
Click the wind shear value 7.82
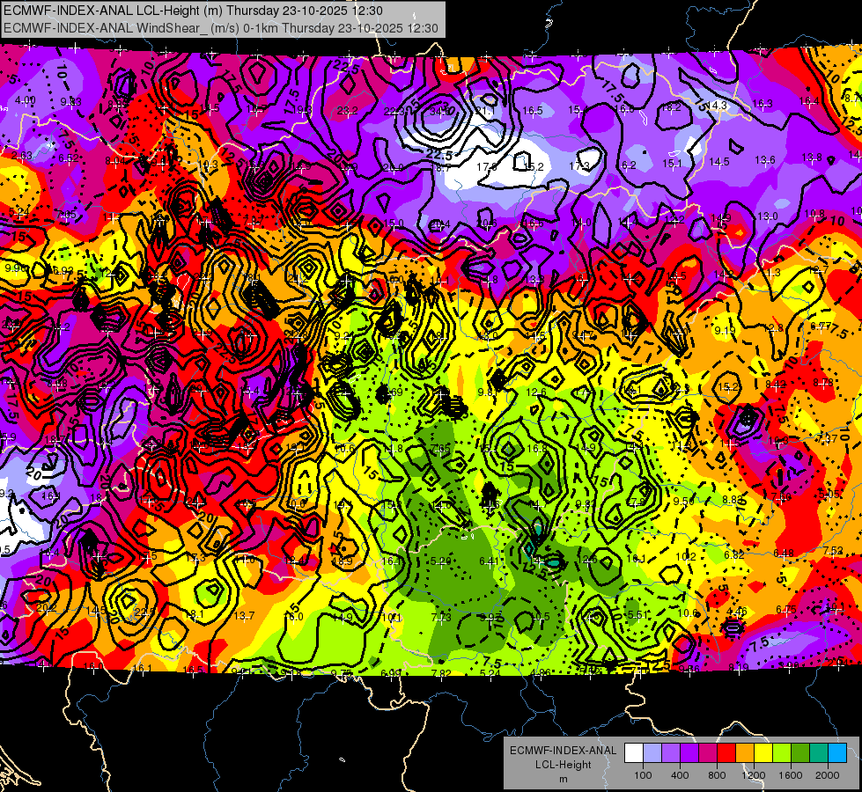441,673
